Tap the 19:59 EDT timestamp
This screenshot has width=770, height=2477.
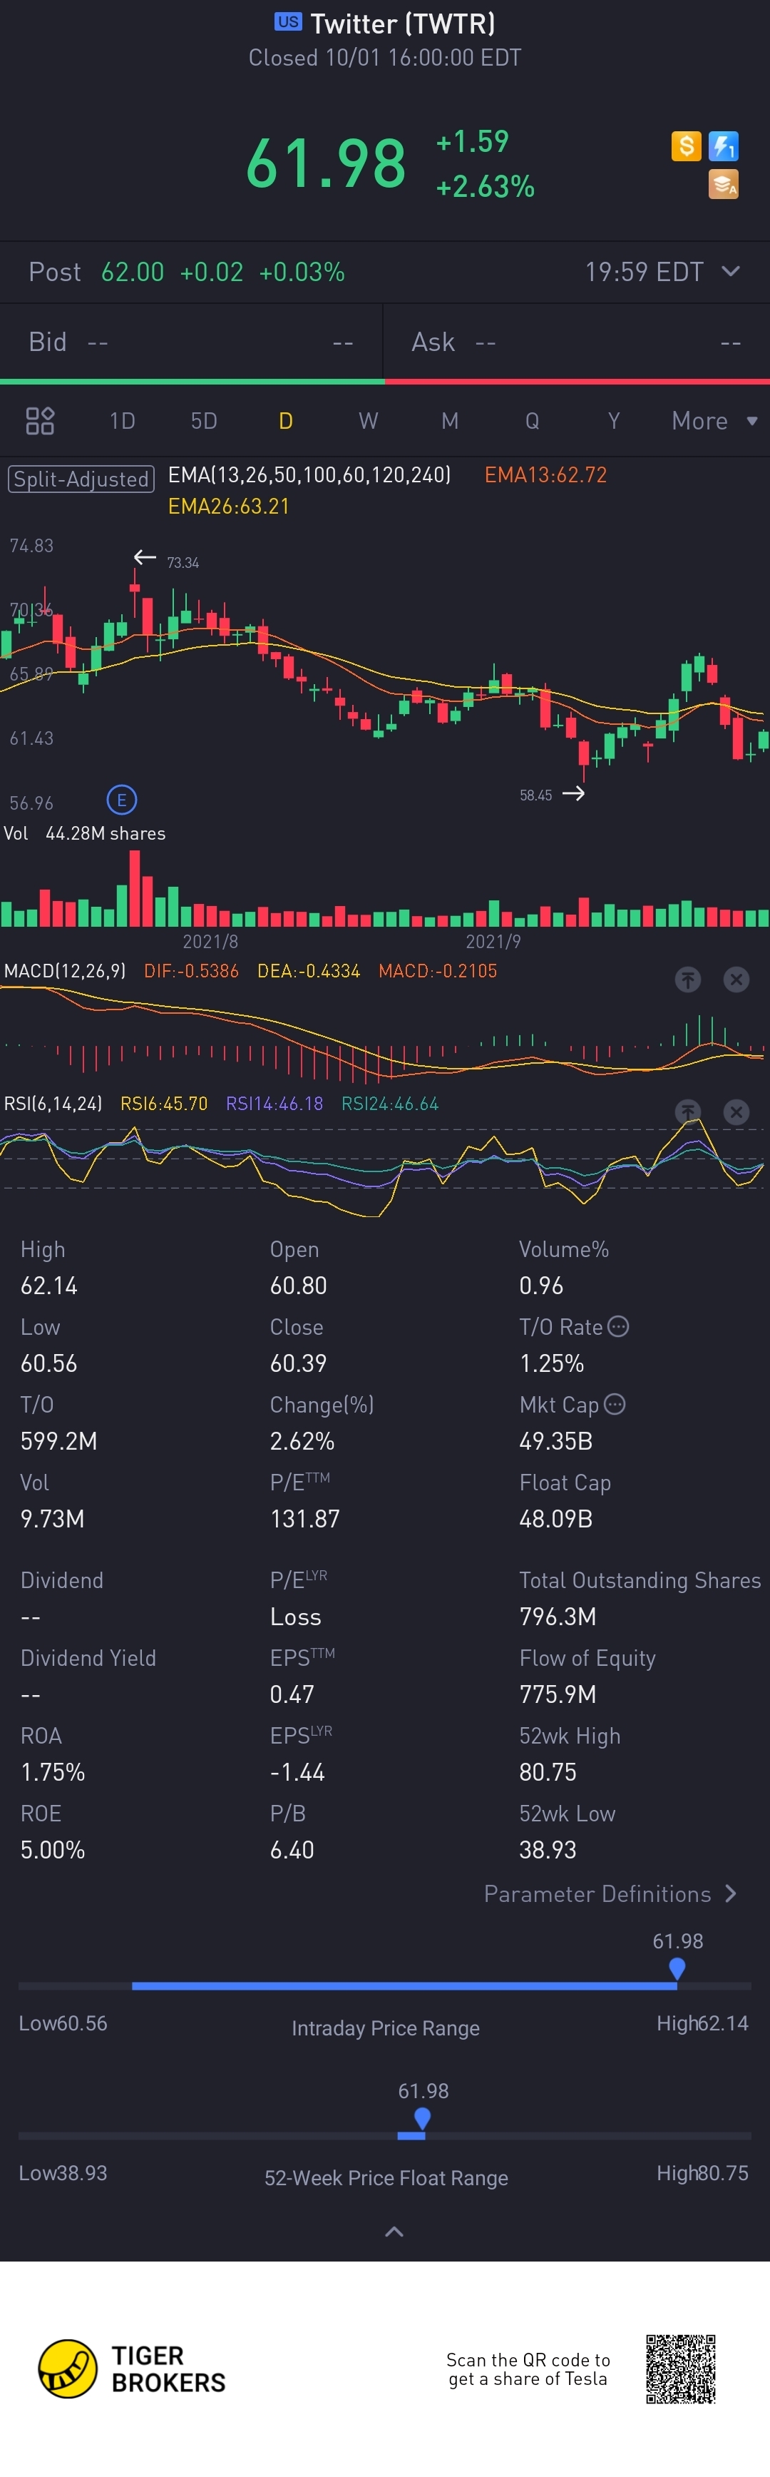[644, 271]
